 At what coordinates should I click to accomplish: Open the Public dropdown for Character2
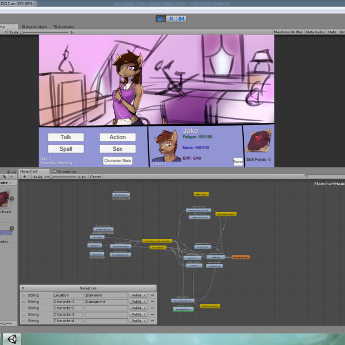click(x=139, y=308)
